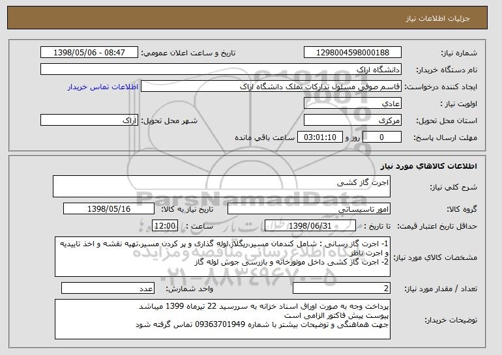The height and width of the screenshot is (355, 502).
Task: Click the label استان محل تحویل
Action: pyautogui.click(x=447, y=121)
